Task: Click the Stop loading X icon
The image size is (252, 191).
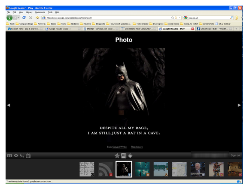Action: [x=30, y=18]
